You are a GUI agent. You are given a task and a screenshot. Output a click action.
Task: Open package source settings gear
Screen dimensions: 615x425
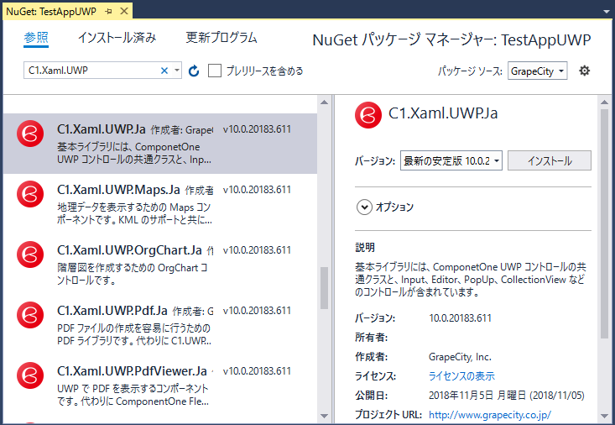click(x=585, y=71)
